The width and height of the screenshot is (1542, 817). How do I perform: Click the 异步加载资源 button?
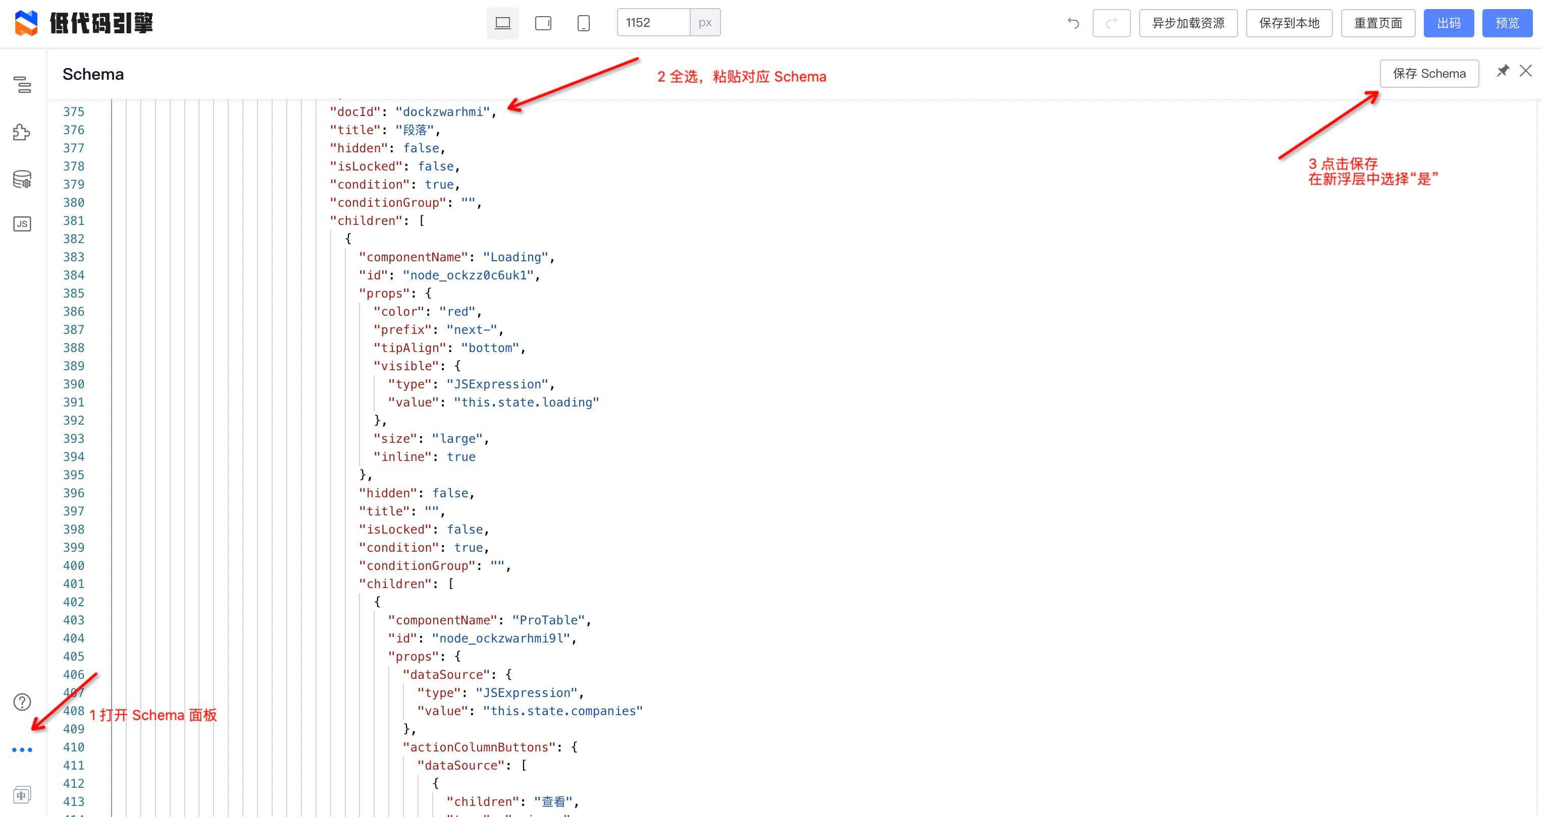(x=1188, y=23)
